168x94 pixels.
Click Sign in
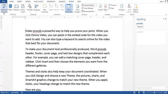(162, 2)
